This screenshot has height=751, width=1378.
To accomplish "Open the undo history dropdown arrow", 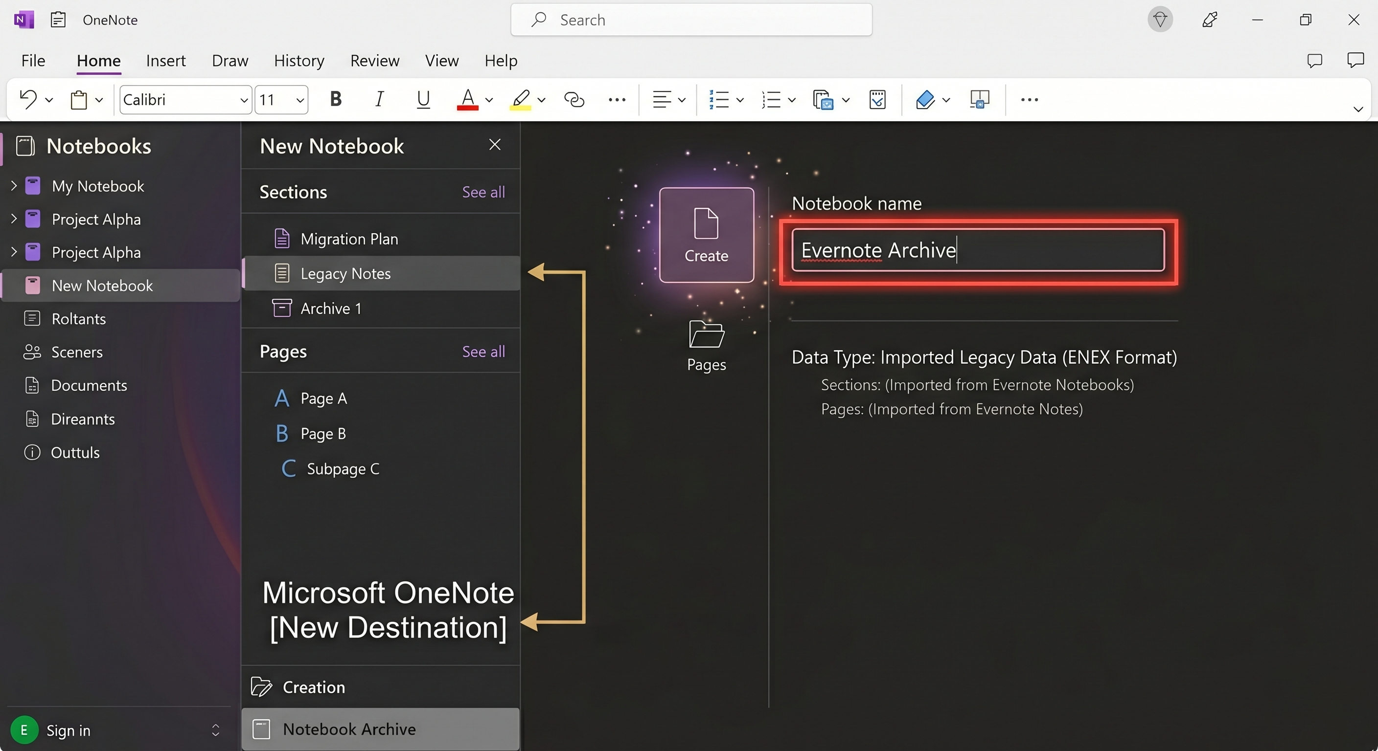I will (49, 100).
